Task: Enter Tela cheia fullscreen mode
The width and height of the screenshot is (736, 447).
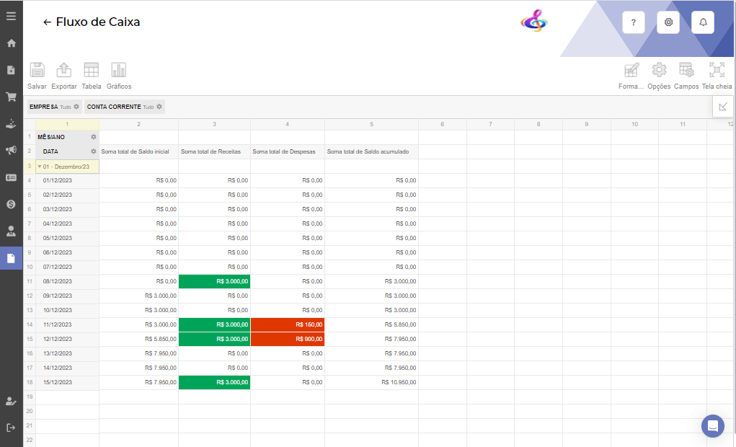Action: (x=717, y=71)
